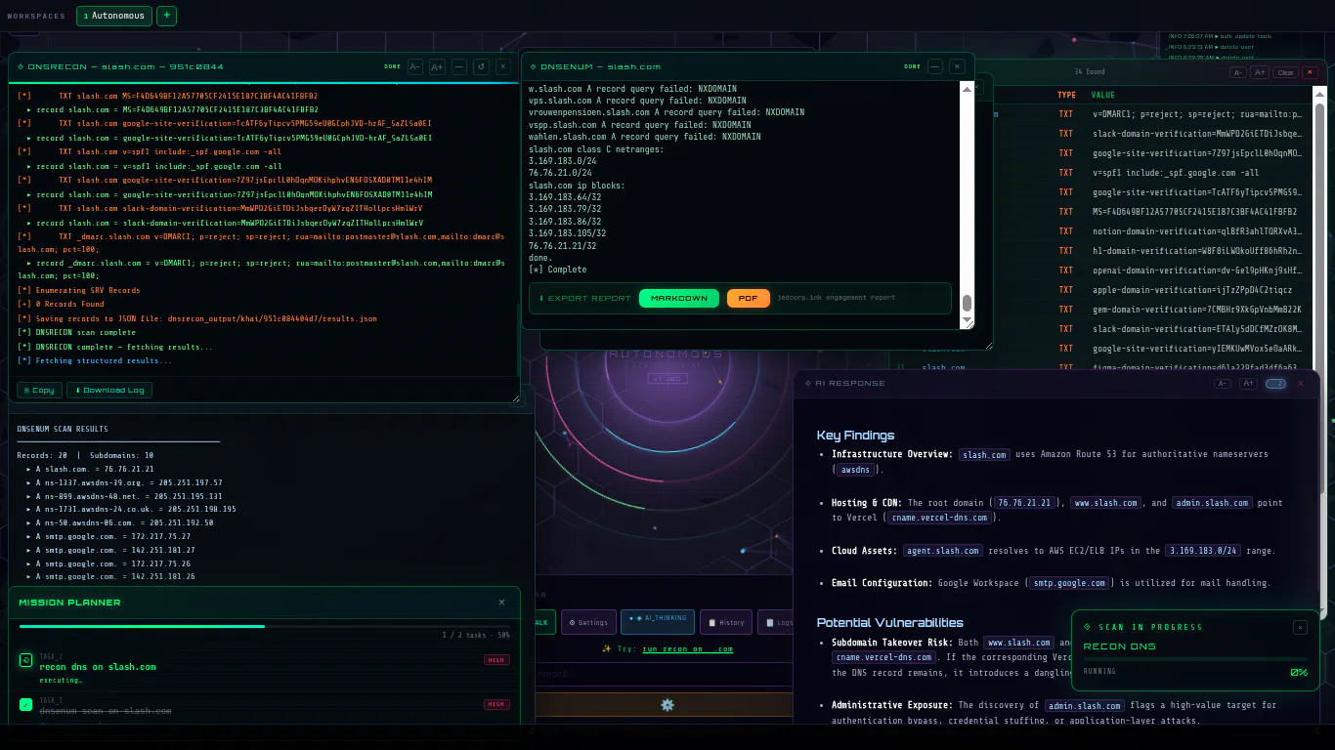Click the Potential Vulnerabilities heading
The height and width of the screenshot is (750, 1335).
(890, 623)
